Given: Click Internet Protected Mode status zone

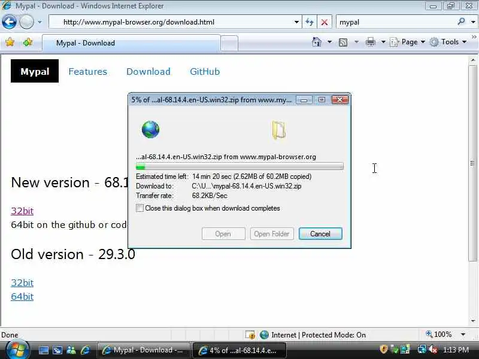Looking at the screenshot, I should [x=313, y=335].
